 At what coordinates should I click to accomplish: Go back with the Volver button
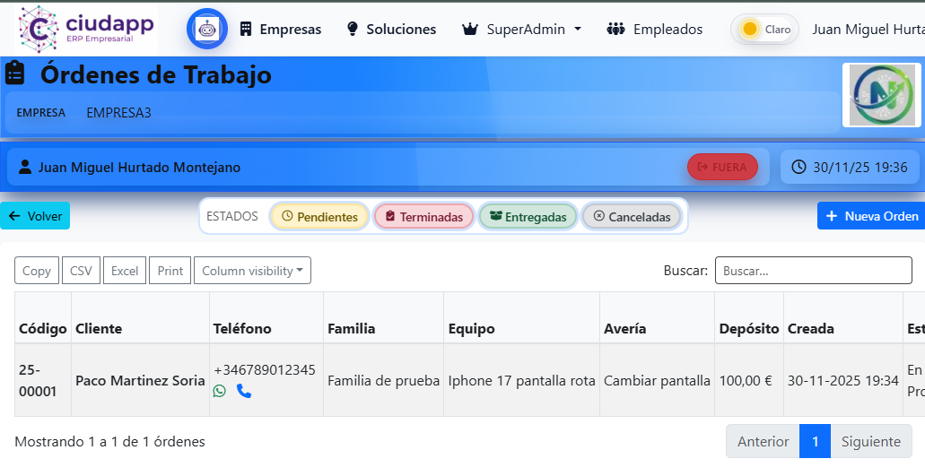[x=35, y=216]
